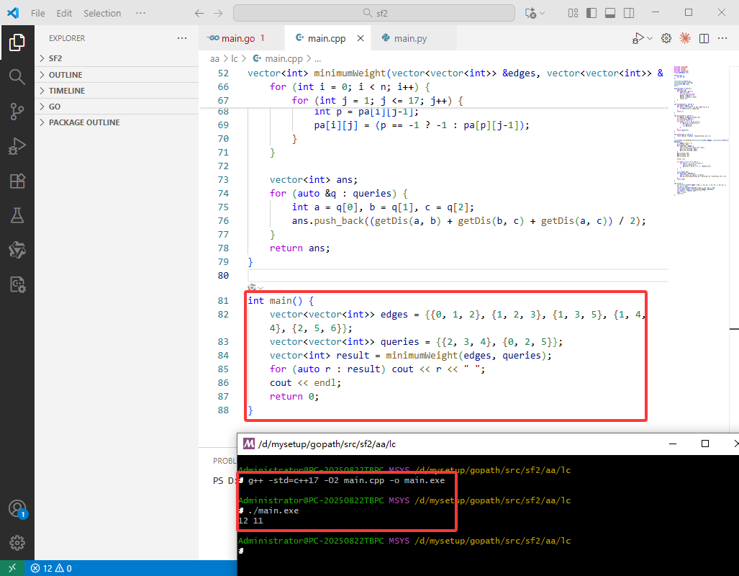Viewport: 739px width, 576px height.
Task: Open the Accounts menu with badge
Action: [x=18, y=510]
